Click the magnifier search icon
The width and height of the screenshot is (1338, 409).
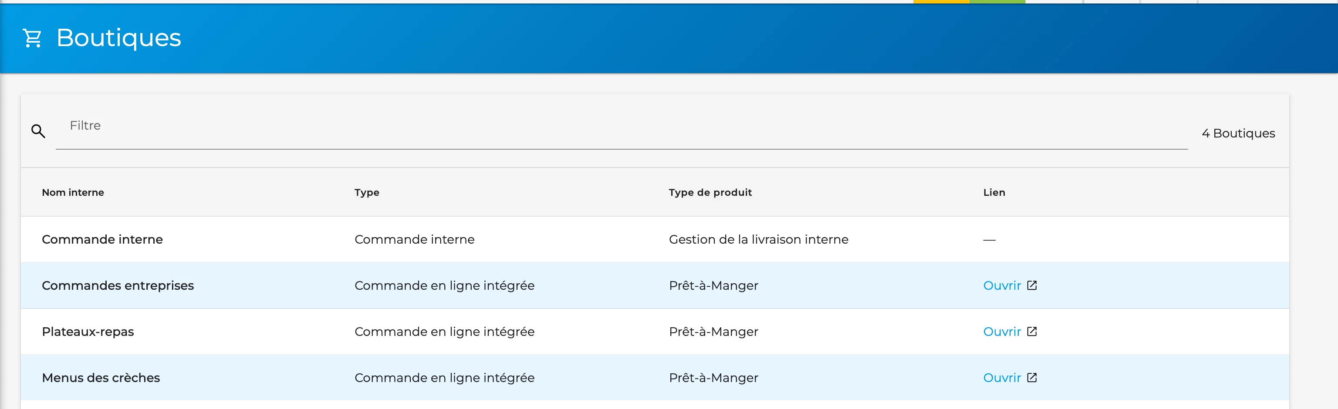pyautogui.click(x=38, y=131)
